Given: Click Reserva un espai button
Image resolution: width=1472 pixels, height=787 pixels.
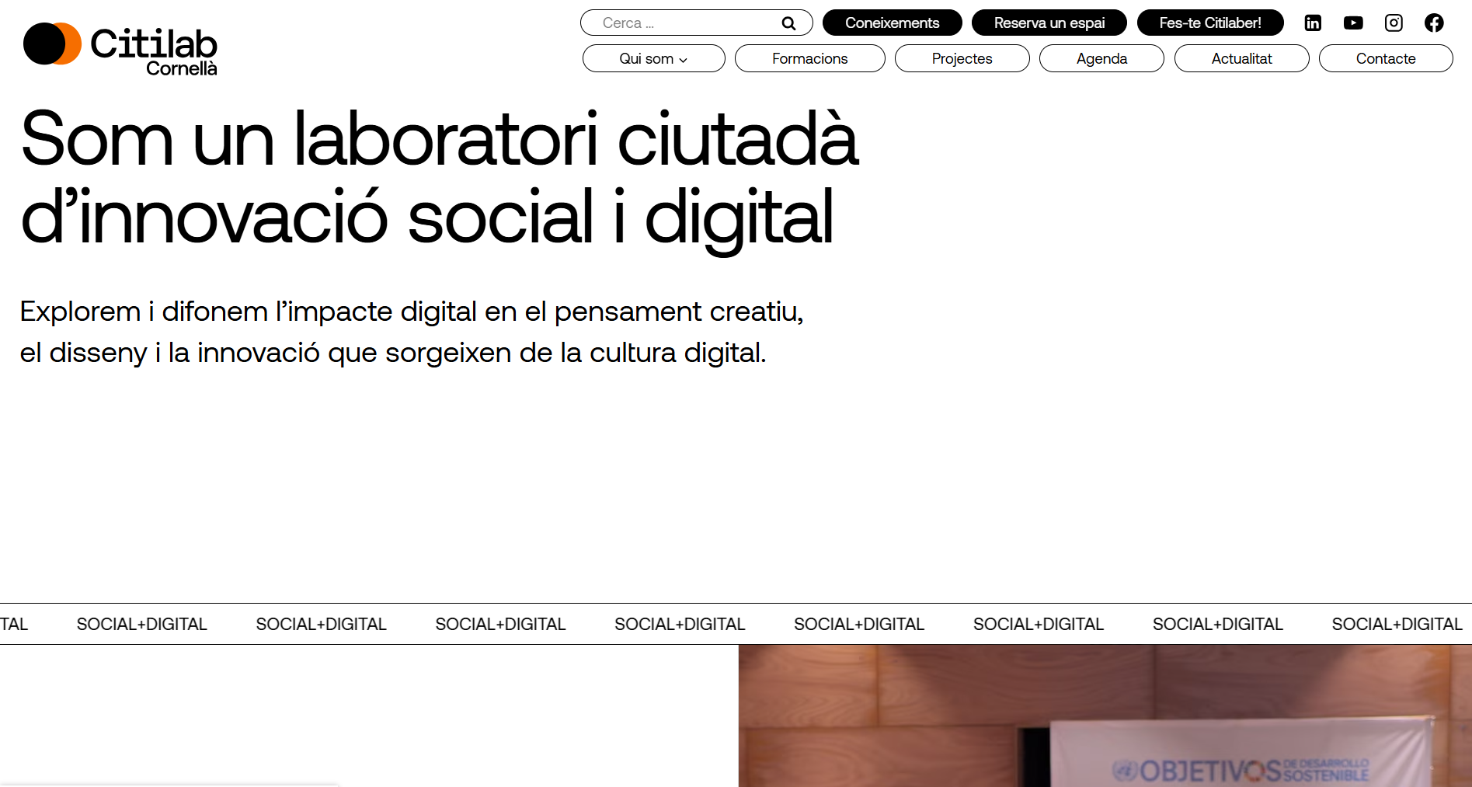Looking at the screenshot, I should click(1049, 23).
